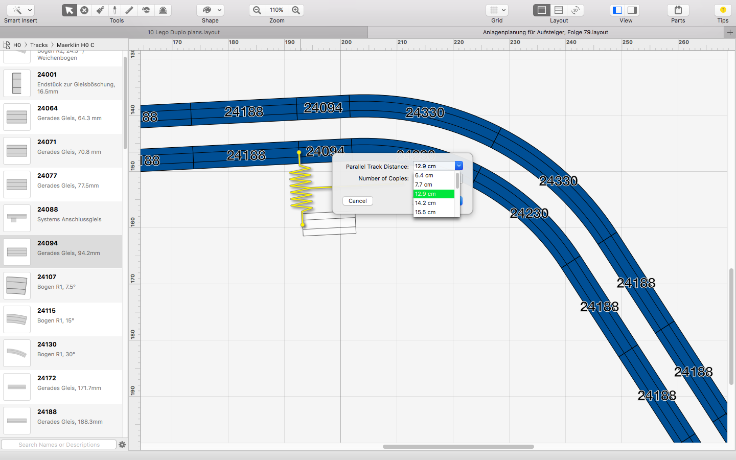The image size is (736, 460).
Task: Click the zoom out magnifier
Action: tap(257, 10)
